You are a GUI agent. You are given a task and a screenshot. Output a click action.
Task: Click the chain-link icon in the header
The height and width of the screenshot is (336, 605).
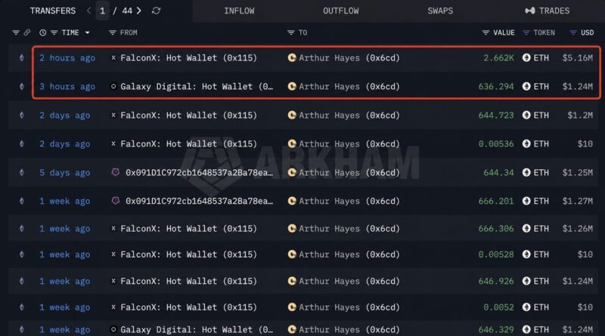[x=27, y=32]
